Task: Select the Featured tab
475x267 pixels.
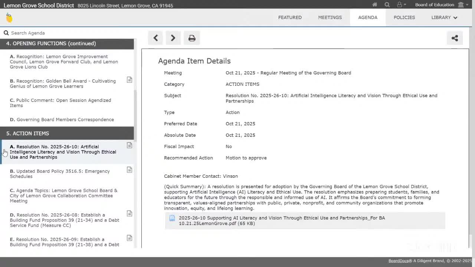Action: (x=290, y=17)
